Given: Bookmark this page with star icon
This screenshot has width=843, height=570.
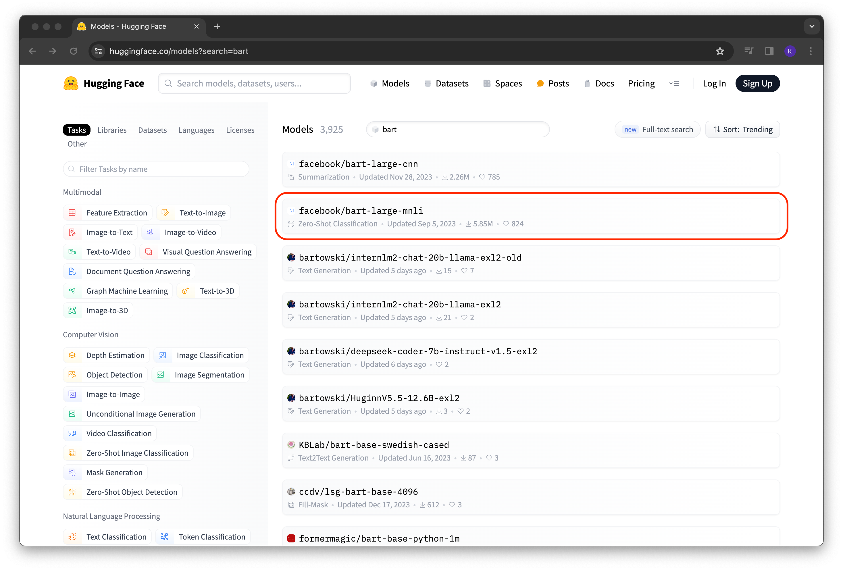Looking at the screenshot, I should (x=720, y=51).
